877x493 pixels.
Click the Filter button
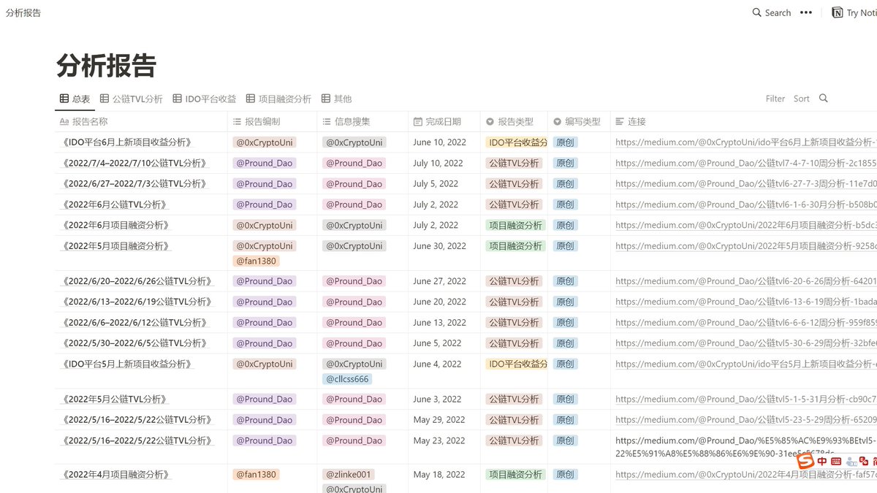point(775,99)
